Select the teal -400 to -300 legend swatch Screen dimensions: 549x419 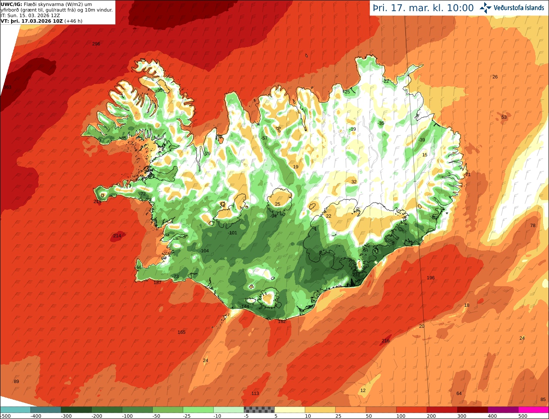pyautogui.click(x=45, y=410)
